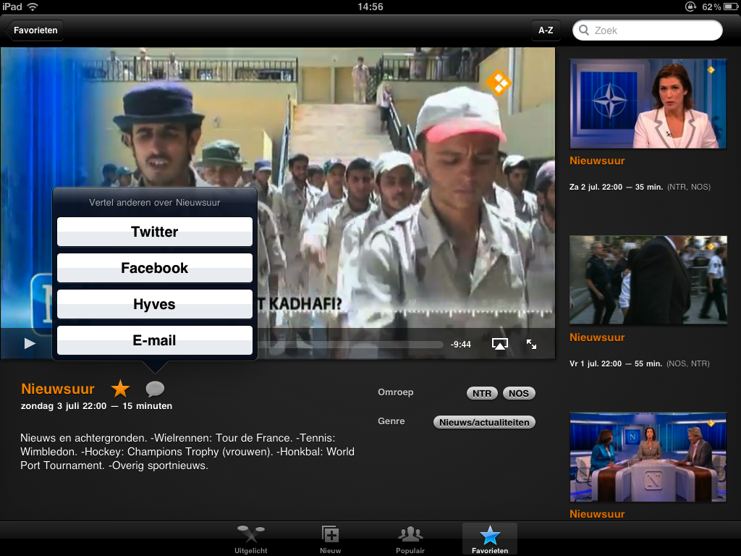The width and height of the screenshot is (741, 556).
Task: Filter by NTR broadcaster tag
Action: [x=482, y=394]
